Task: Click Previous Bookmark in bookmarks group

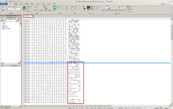Action: (77, 7)
